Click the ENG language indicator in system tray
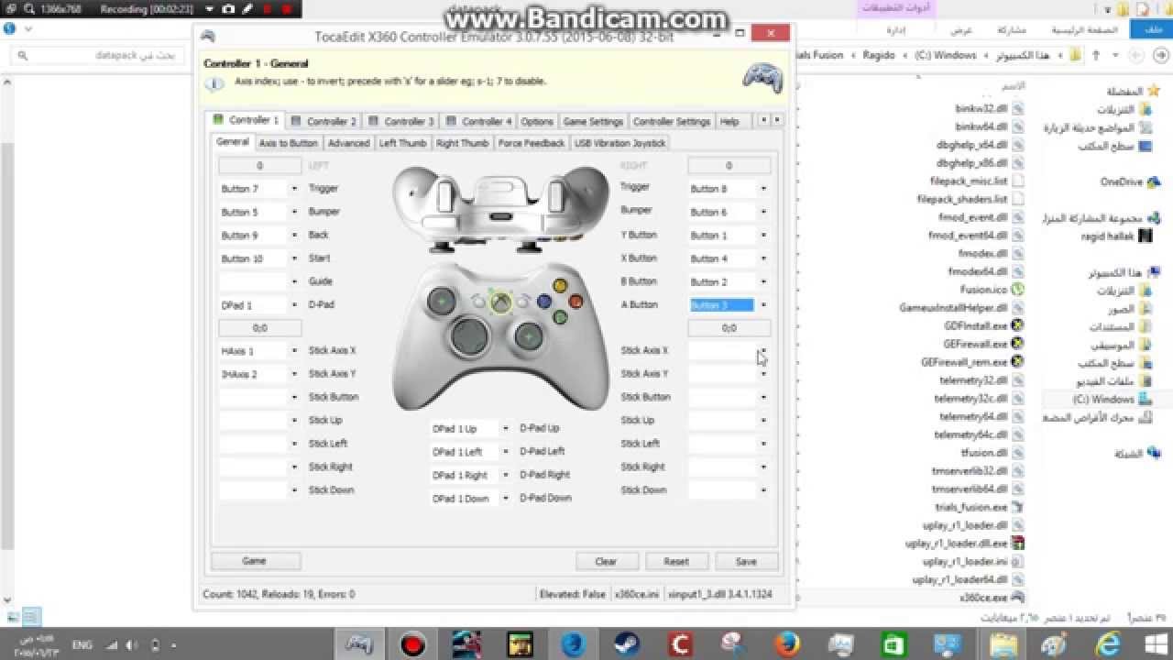This screenshot has height=660, width=1173. pos(82,645)
